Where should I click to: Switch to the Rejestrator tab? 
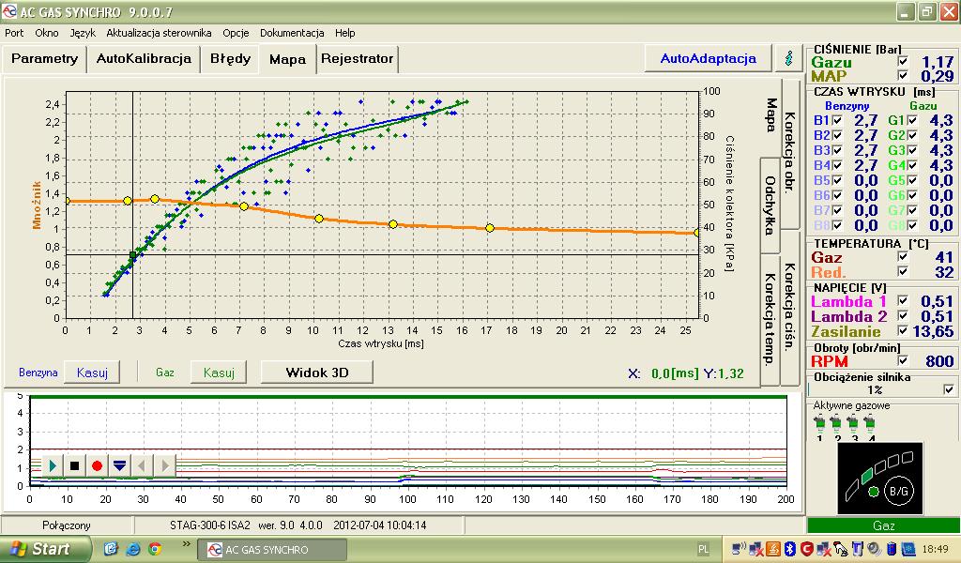point(358,59)
